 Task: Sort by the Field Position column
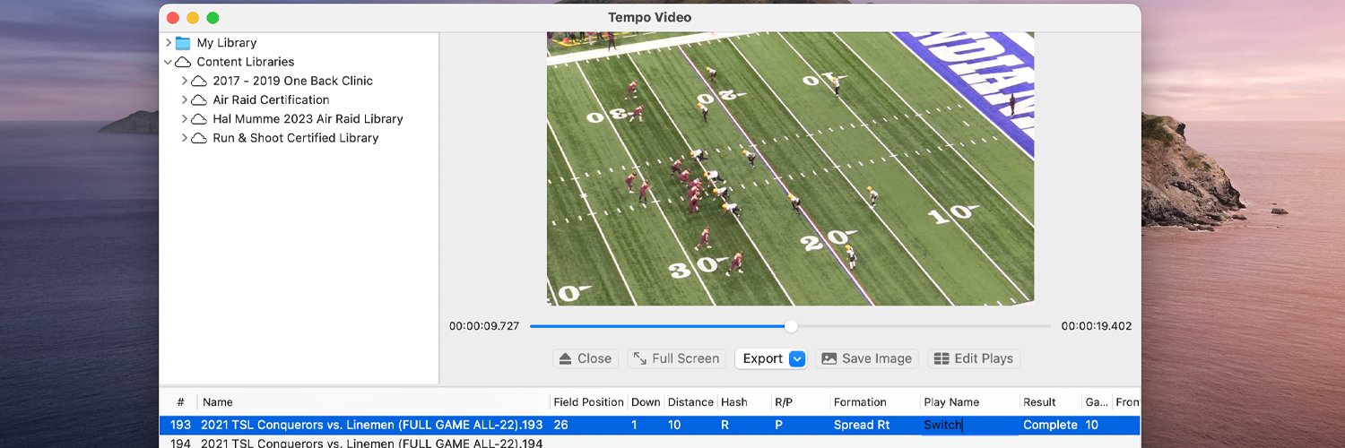(588, 402)
